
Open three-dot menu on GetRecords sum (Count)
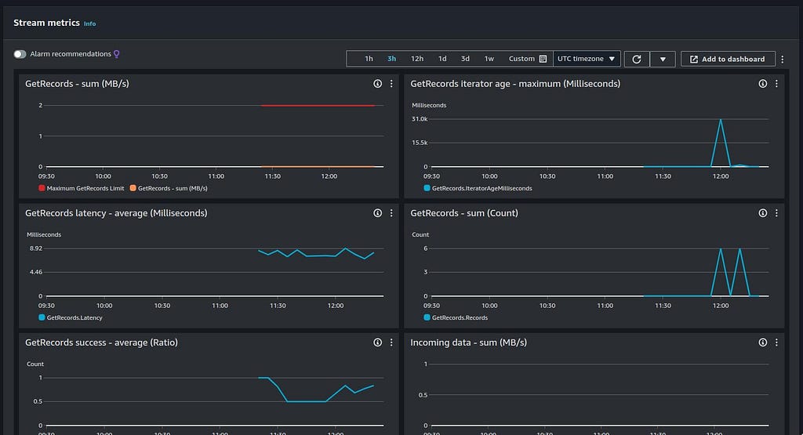776,213
